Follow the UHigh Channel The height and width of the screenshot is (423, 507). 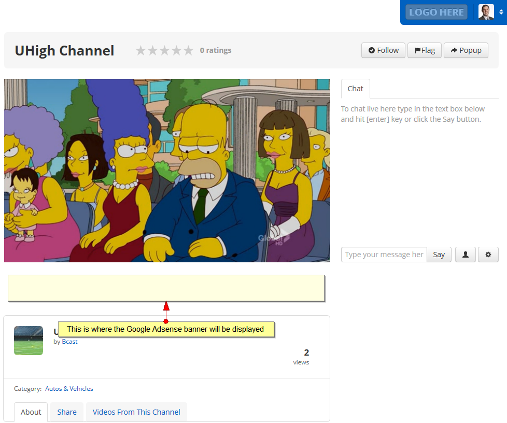(383, 50)
